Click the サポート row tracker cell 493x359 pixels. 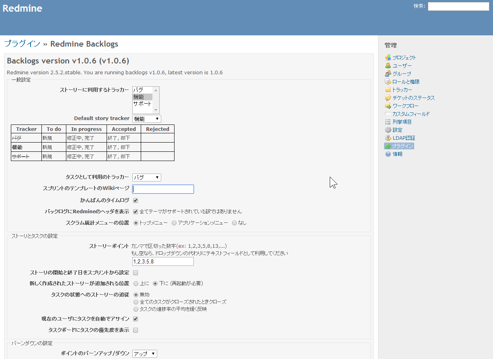tap(26, 156)
